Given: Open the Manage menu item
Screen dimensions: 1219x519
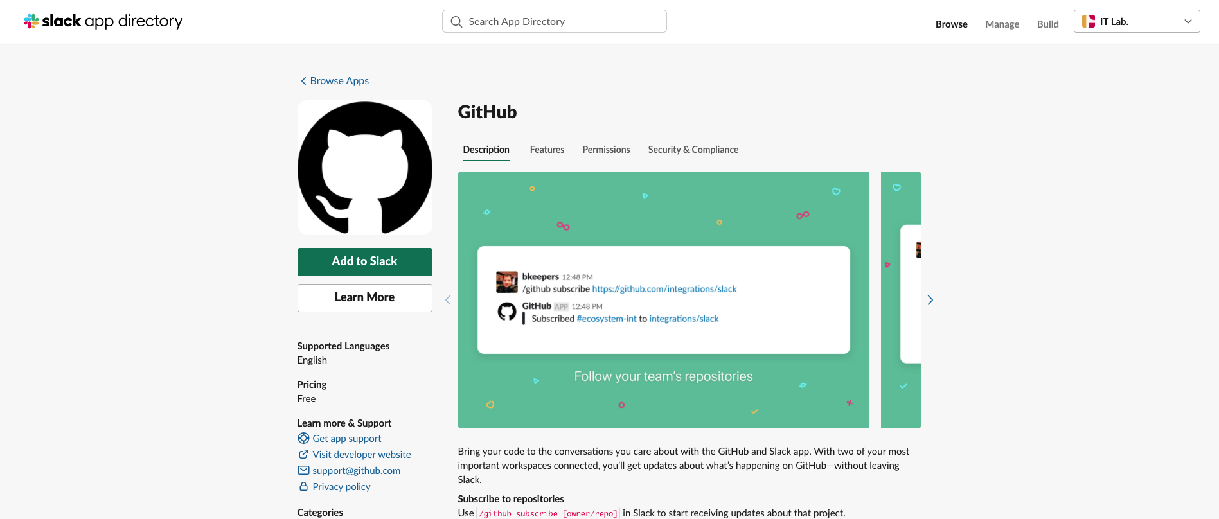Looking at the screenshot, I should coord(1002,24).
